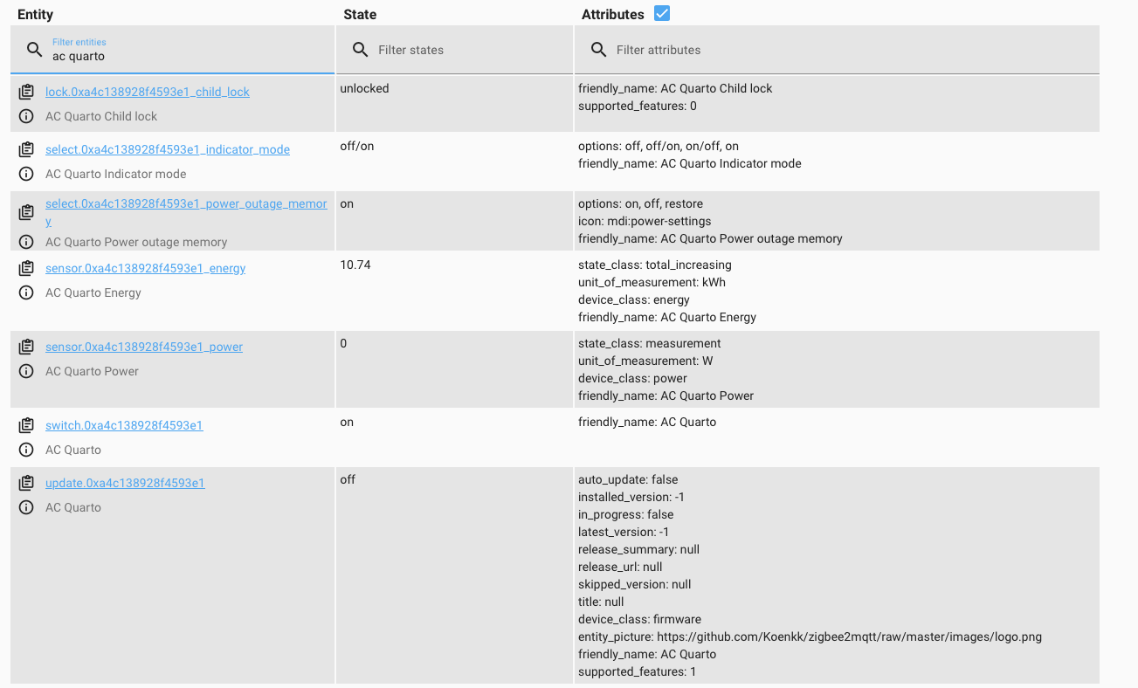Click the Filter states input field
The width and height of the screenshot is (1138, 688).
419,50
